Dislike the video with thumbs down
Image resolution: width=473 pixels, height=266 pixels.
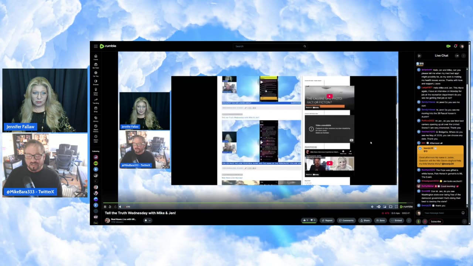pos(313,220)
